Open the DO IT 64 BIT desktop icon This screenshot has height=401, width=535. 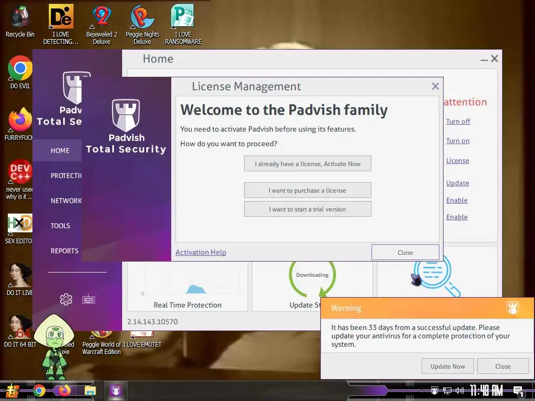(20, 331)
